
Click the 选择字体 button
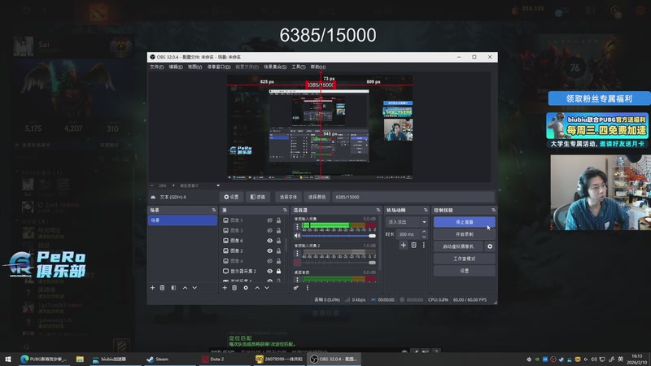[x=288, y=197]
